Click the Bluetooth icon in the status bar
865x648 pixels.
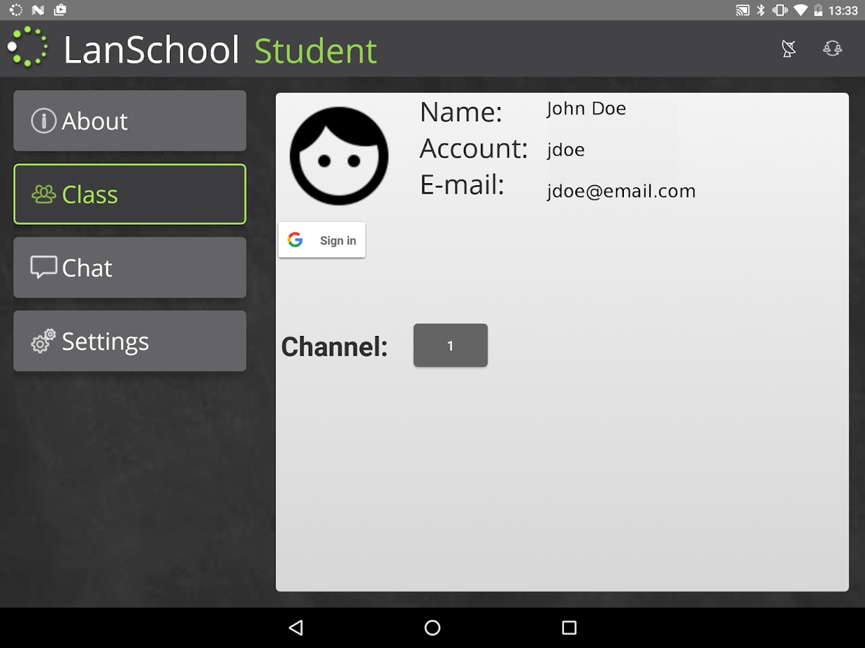tap(760, 10)
